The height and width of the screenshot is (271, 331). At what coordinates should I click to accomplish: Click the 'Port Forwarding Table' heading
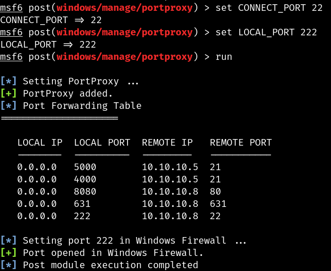pos(82,106)
